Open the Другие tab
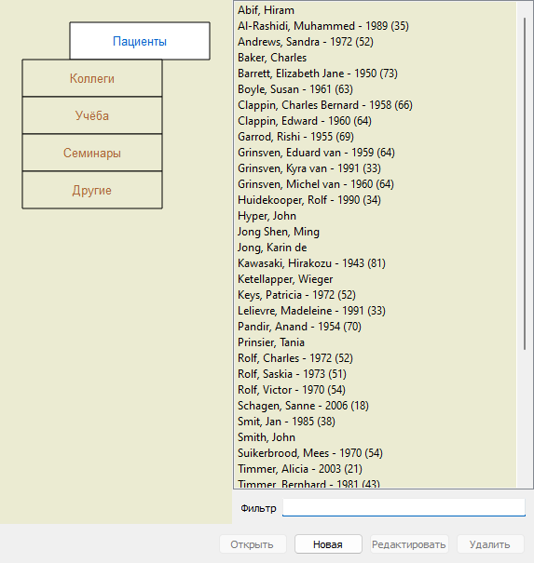 tap(92, 190)
